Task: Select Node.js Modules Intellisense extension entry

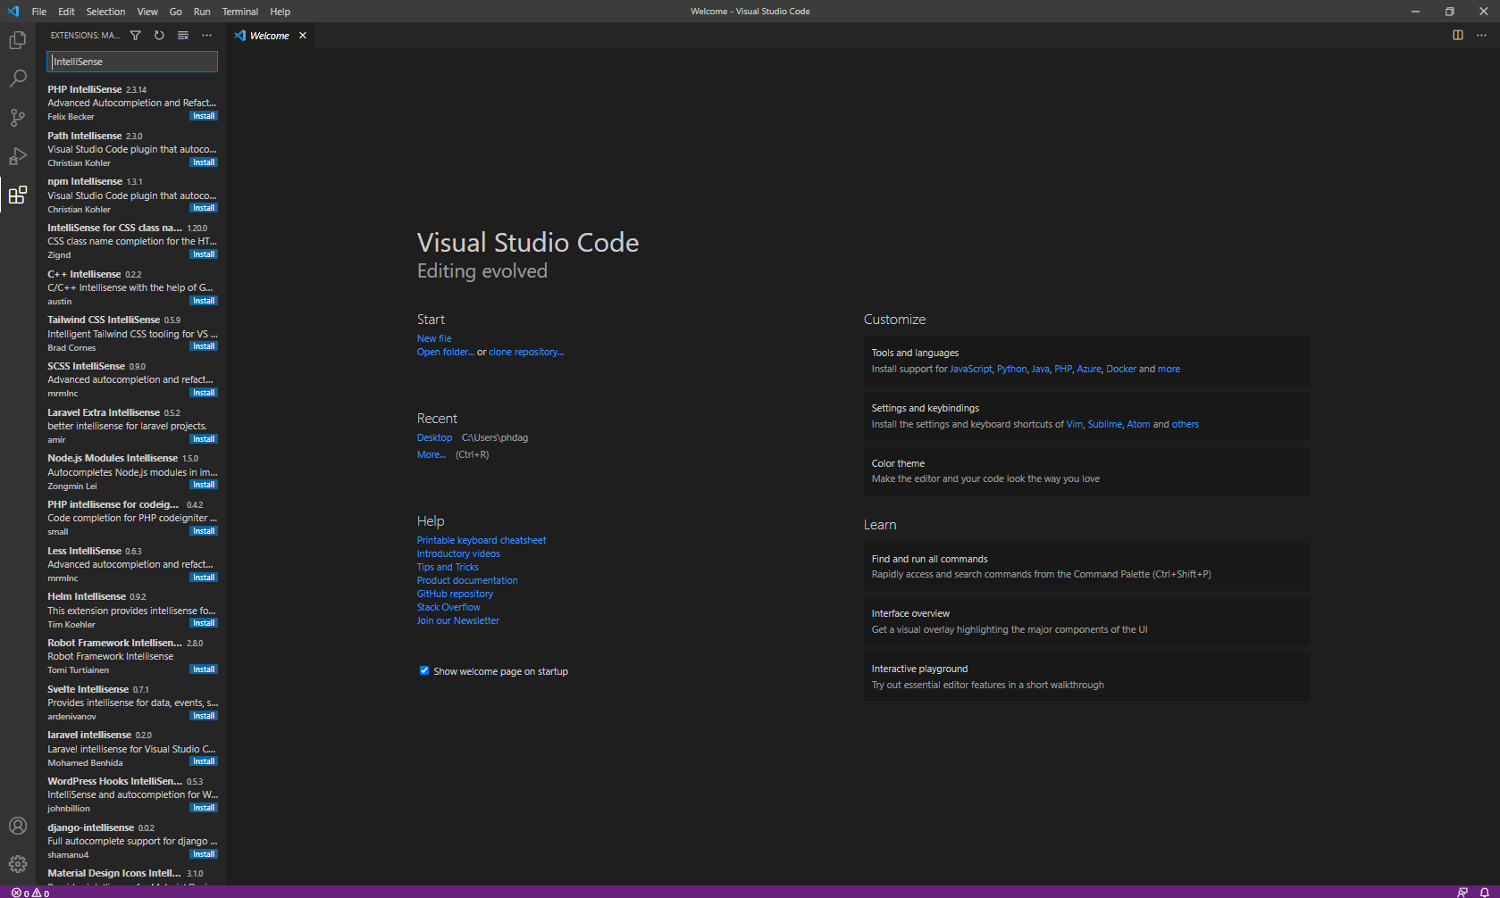Action: tap(131, 472)
